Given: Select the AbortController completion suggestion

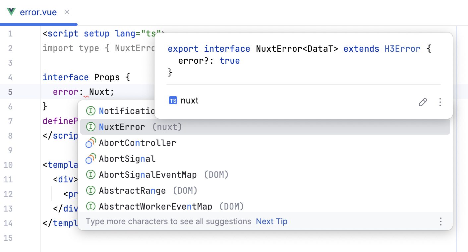Looking at the screenshot, I should point(137,143).
